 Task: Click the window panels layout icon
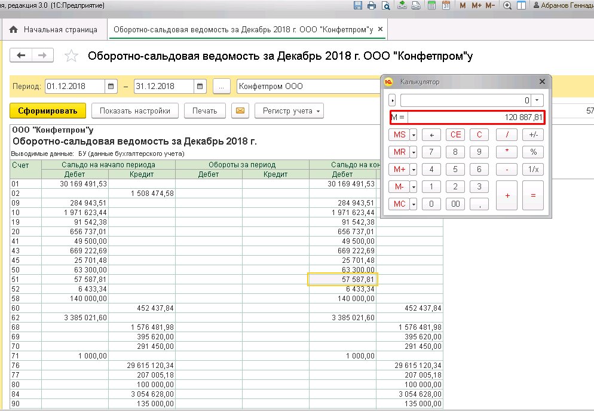click(x=522, y=5)
